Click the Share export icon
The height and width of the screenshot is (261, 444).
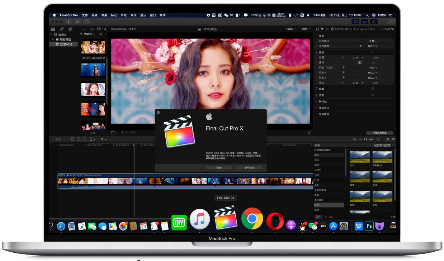(x=391, y=22)
